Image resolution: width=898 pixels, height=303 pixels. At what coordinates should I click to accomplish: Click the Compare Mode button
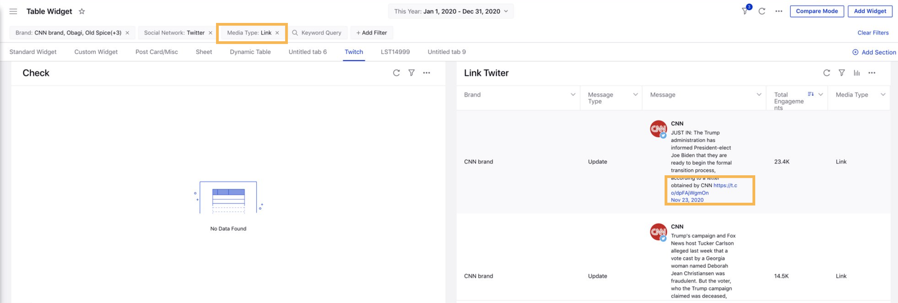pos(817,11)
